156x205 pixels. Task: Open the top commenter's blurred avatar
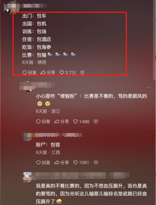12,7
